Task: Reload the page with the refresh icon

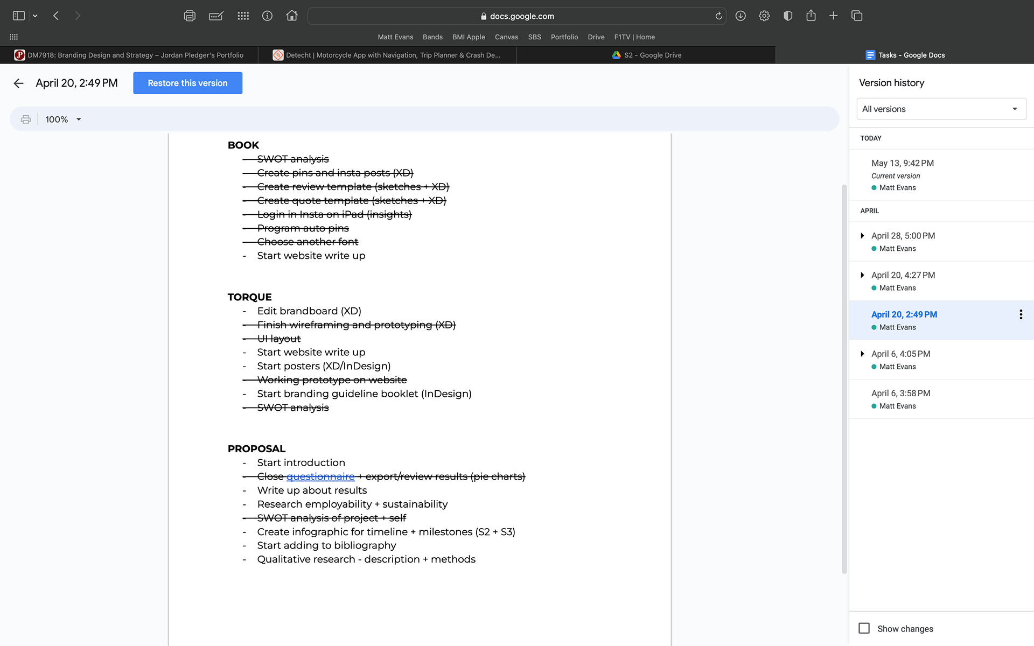Action: 718,16
